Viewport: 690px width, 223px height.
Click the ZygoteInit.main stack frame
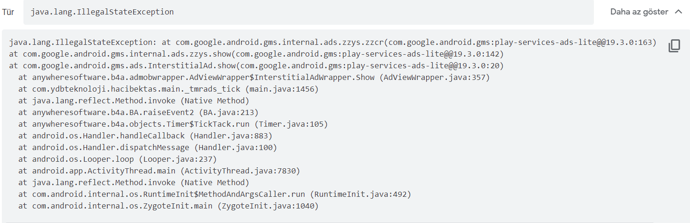coord(168,206)
